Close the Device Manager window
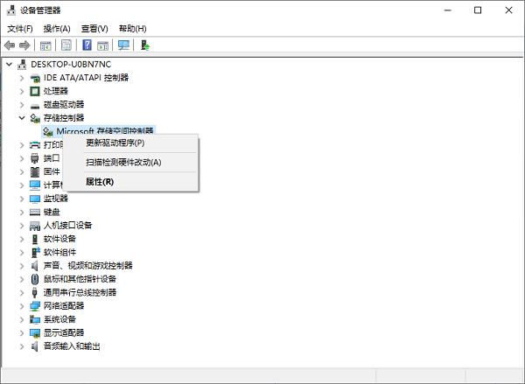The image size is (525, 384). click(x=508, y=10)
